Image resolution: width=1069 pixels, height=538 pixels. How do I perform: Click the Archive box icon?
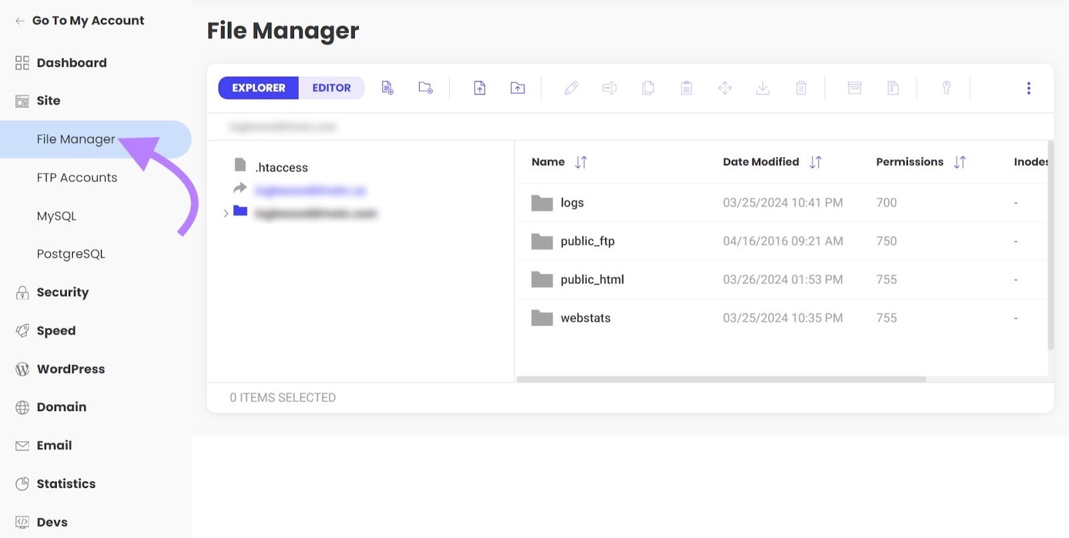point(855,88)
